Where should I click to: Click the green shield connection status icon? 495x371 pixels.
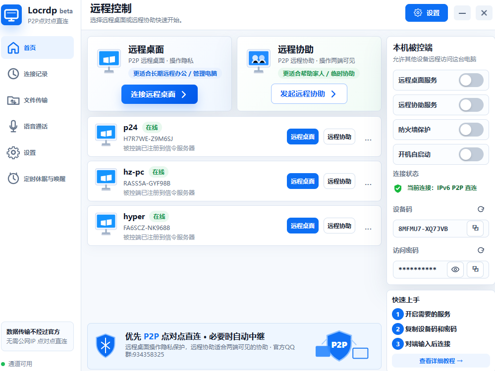(x=398, y=188)
